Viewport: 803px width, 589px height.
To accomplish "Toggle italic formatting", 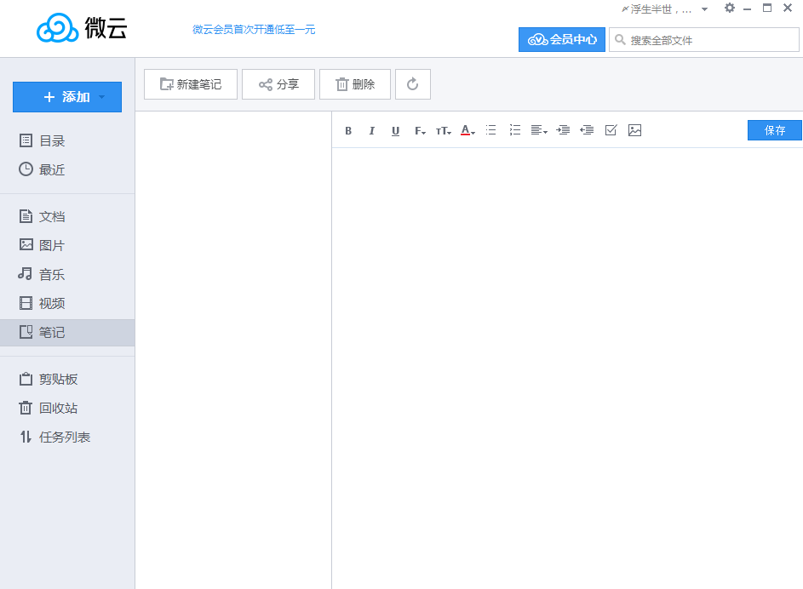I will 372,129.
